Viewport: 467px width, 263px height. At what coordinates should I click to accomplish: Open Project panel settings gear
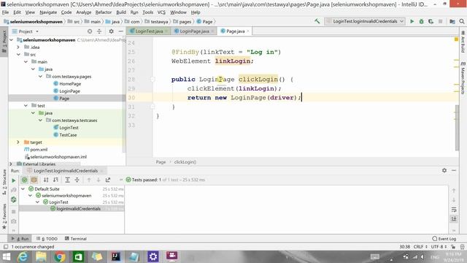click(111, 31)
